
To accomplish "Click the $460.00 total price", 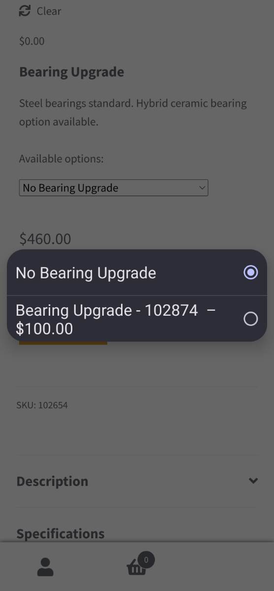I will pyautogui.click(x=45, y=239).
